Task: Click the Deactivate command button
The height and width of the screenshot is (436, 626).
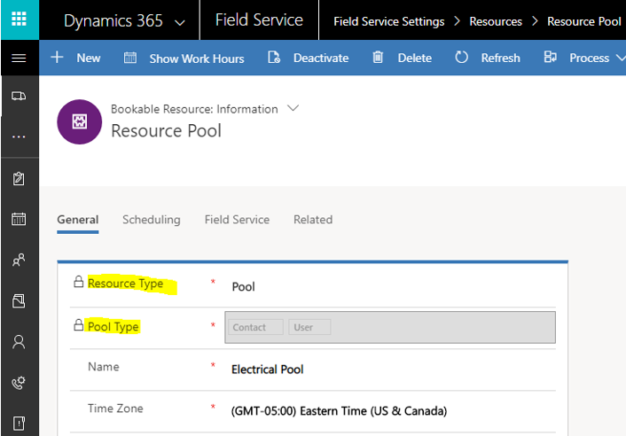Action: click(x=309, y=58)
